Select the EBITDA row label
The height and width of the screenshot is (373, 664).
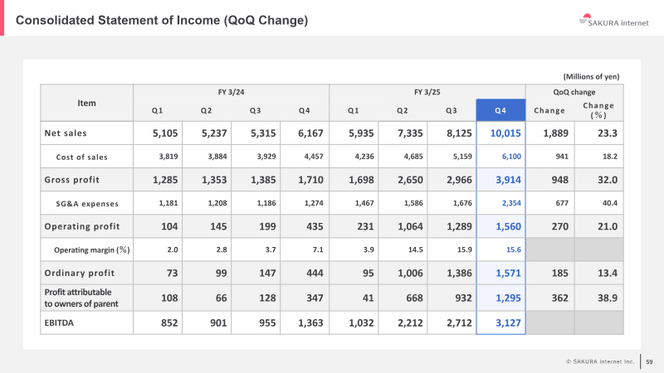pyautogui.click(x=59, y=322)
